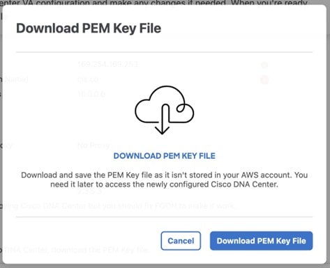Viewport: 330px width, 268px height.
Task: Click the faded version number under the description
Action: (x=89, y=191)
